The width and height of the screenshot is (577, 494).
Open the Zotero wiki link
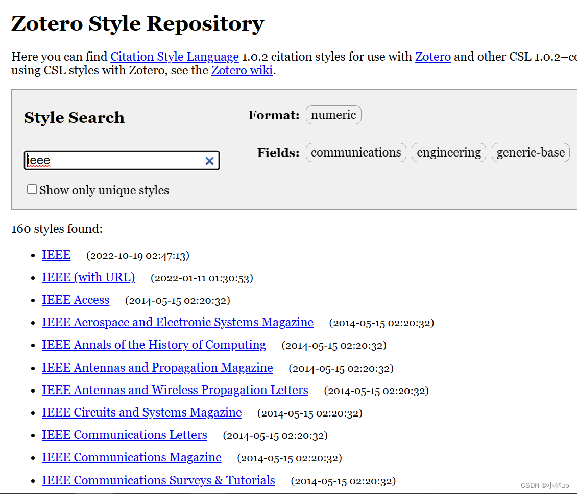click(x=242, y=70)
